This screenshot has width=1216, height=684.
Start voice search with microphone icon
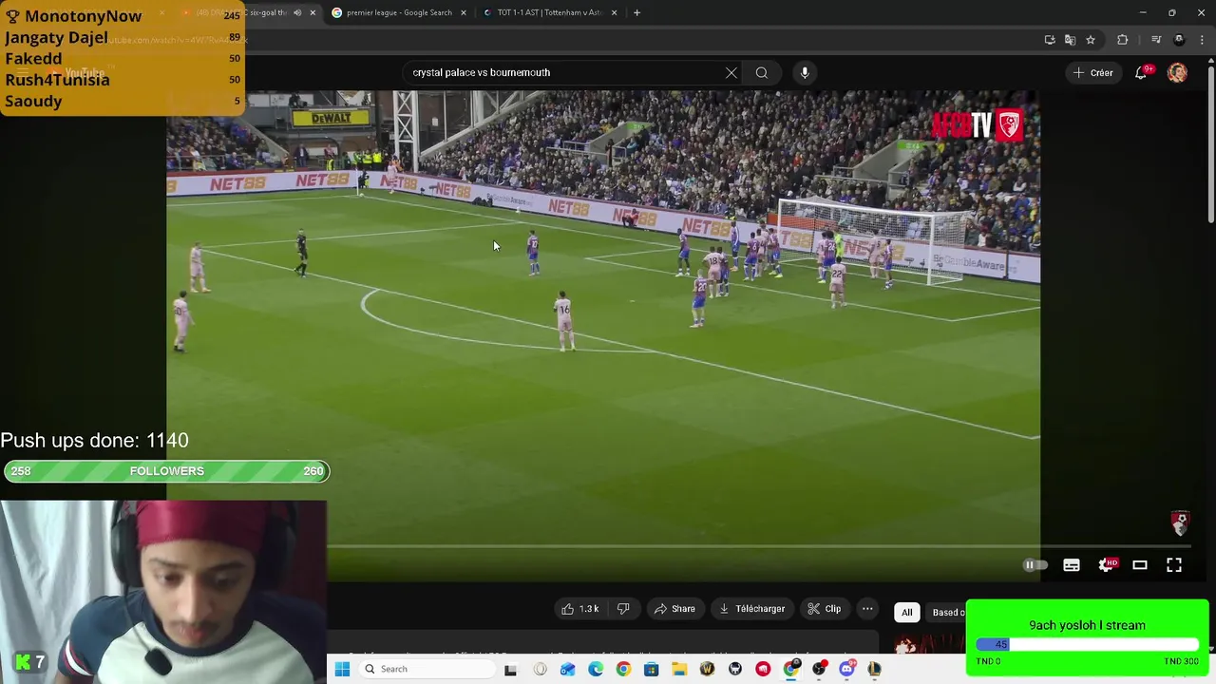point(805,72)
